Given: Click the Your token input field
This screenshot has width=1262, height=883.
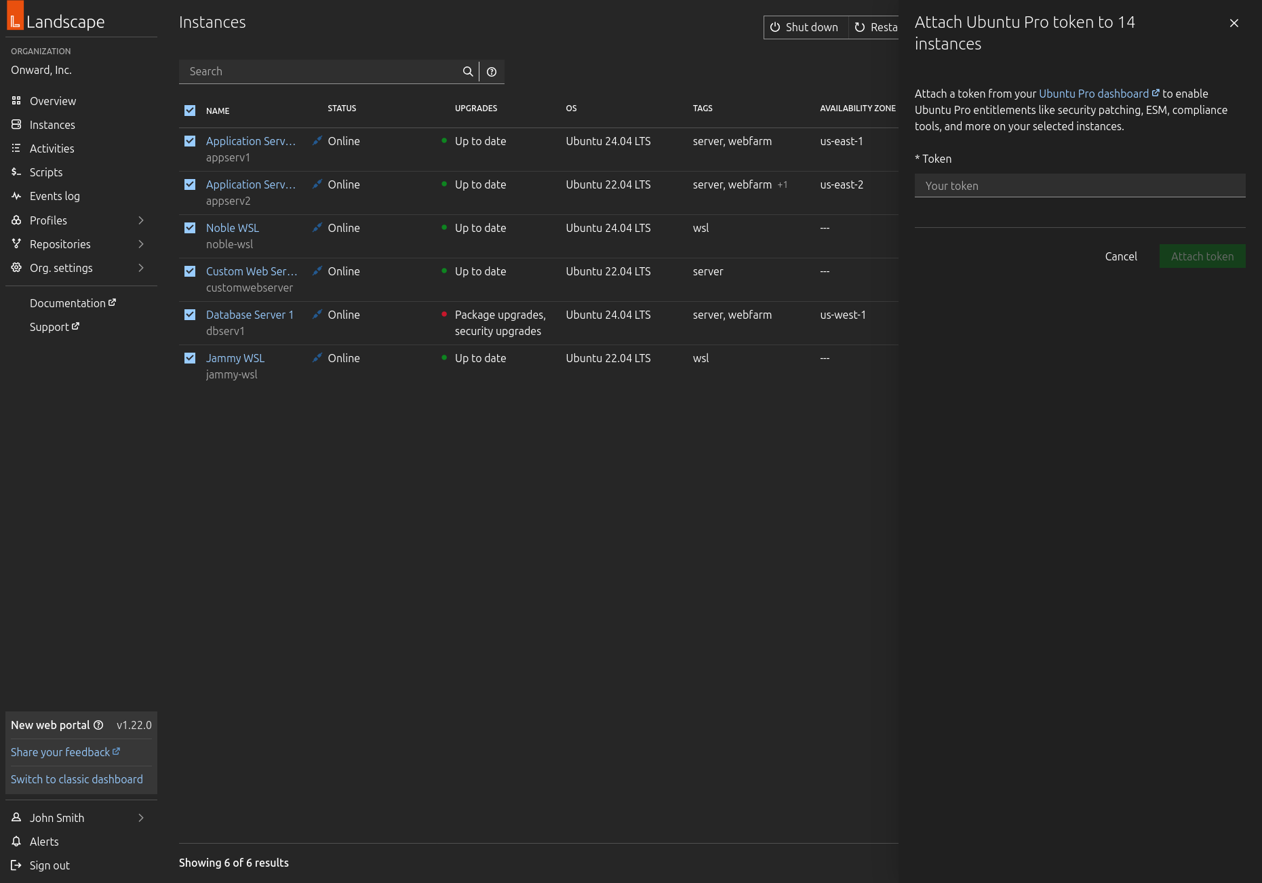Looking at the screenshot, I should [1080, 186].
